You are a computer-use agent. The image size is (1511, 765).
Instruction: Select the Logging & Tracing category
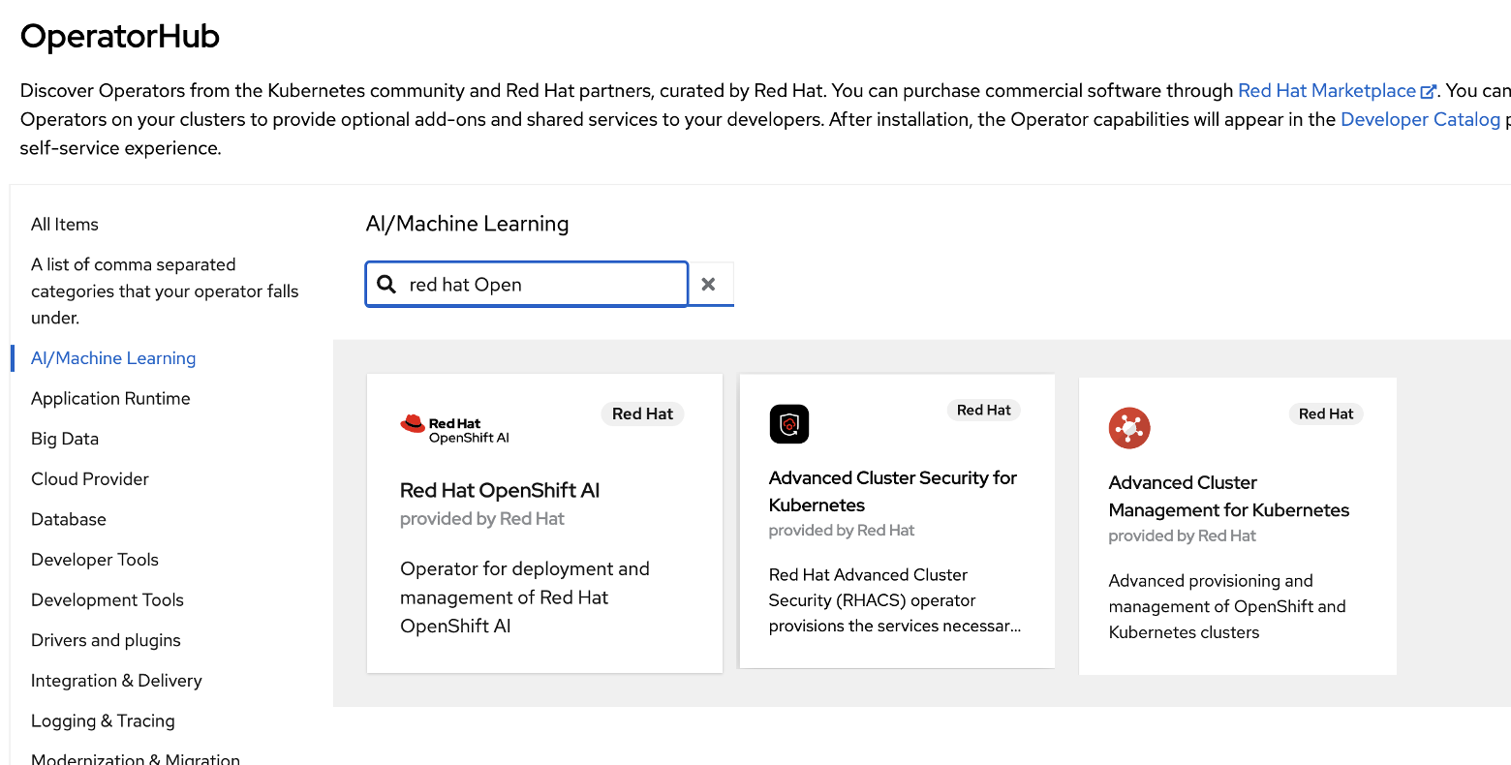point(103,720)
